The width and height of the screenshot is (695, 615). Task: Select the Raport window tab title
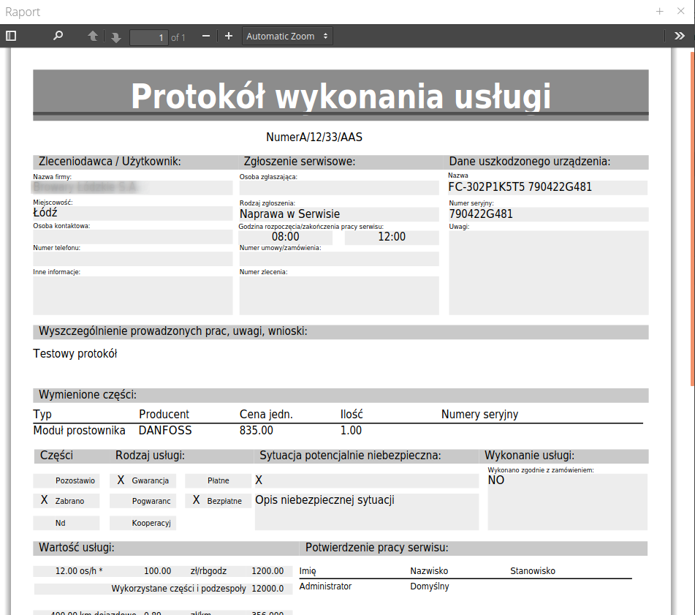[22, 12]
